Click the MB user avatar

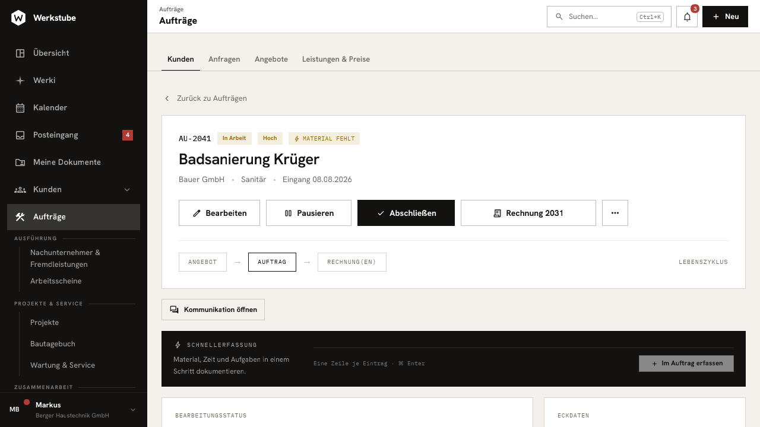click(15, 410)
